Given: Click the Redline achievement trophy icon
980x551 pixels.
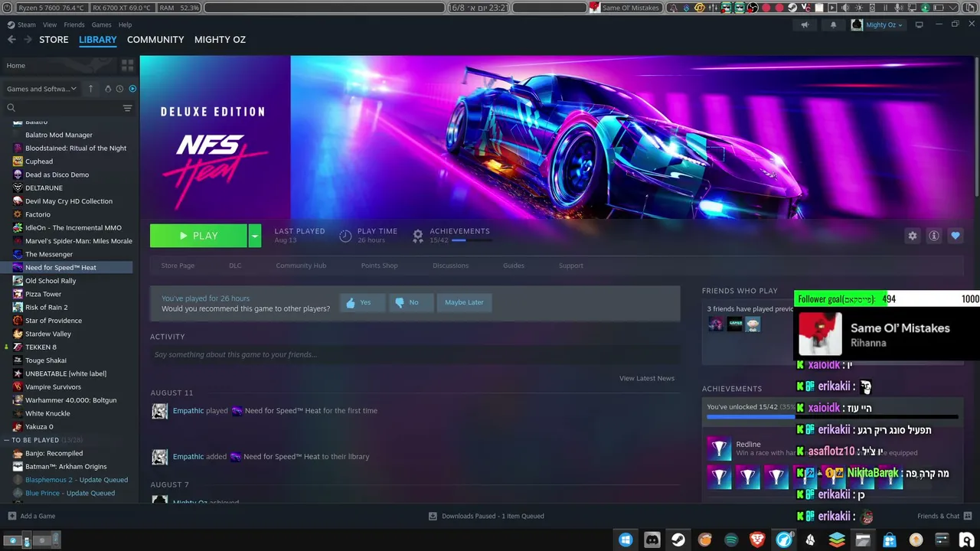Looking at the screenshot, I should pos(719,448).
